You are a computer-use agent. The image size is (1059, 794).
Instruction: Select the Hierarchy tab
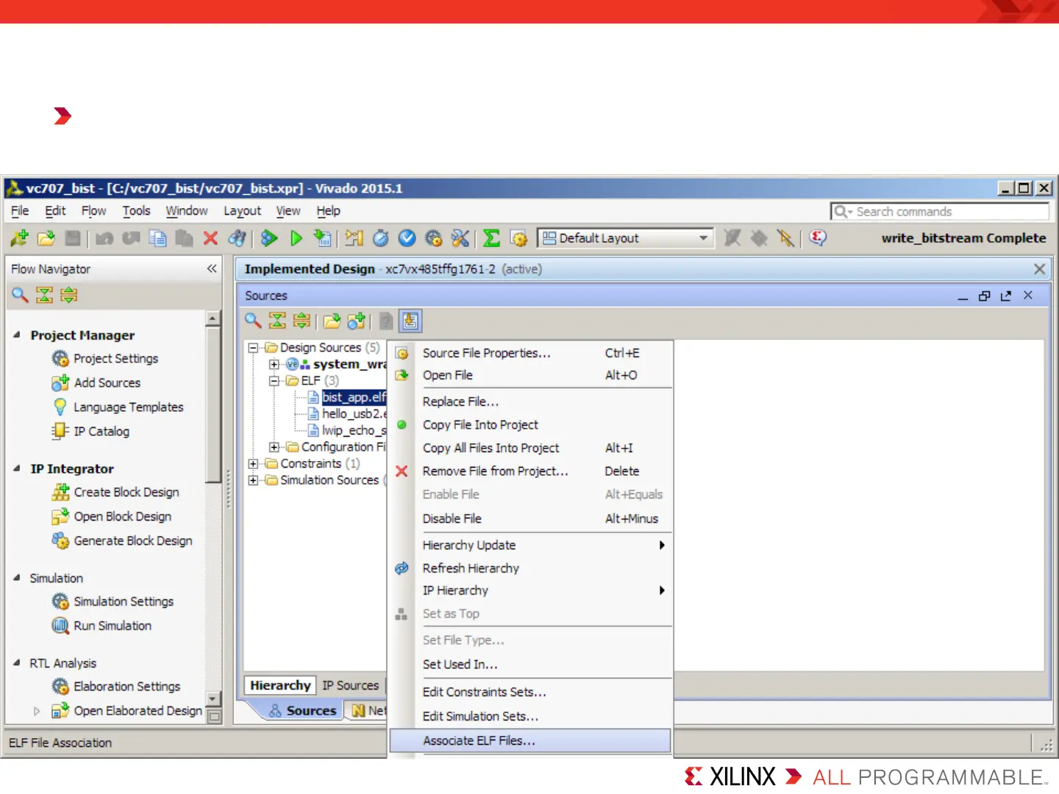pyautogui.click(x=280, y=685)
